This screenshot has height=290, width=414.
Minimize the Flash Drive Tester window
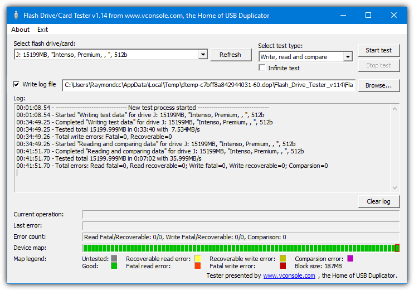[x=343, y=15]
